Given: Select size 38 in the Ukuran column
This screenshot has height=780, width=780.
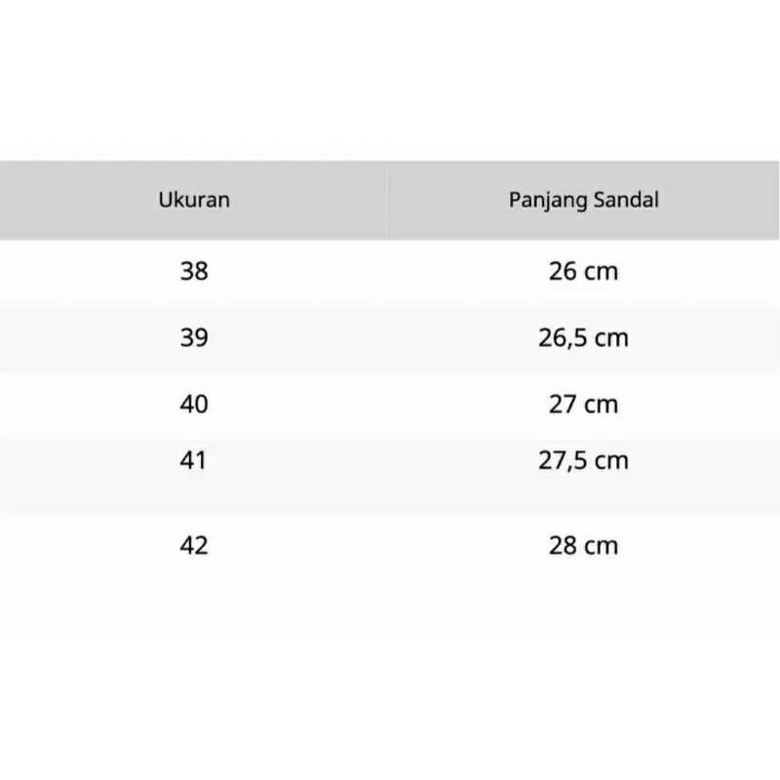Looking at the screenshot, I should click(x=194, y=271).
